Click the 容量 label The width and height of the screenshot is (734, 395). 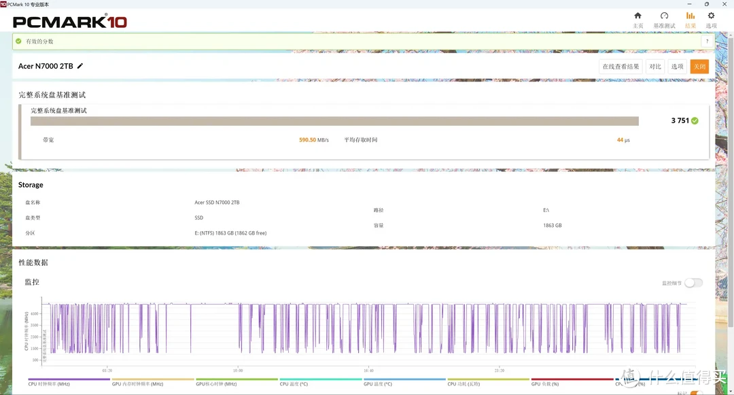click(x=379, y=226)
